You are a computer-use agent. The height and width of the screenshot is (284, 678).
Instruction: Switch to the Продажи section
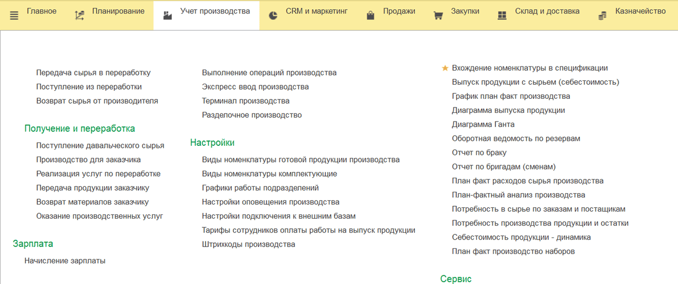point(399,11)
